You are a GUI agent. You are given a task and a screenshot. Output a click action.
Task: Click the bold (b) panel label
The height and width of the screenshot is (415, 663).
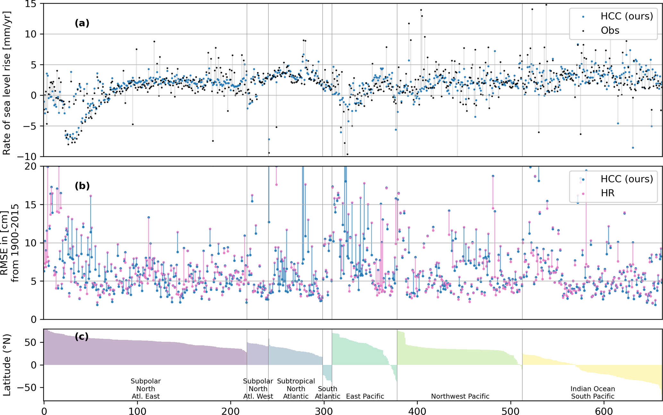point(82,186)
